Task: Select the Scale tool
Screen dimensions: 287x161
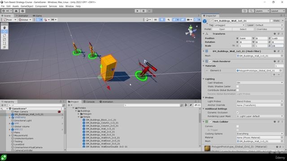Action: pos(4,39)
